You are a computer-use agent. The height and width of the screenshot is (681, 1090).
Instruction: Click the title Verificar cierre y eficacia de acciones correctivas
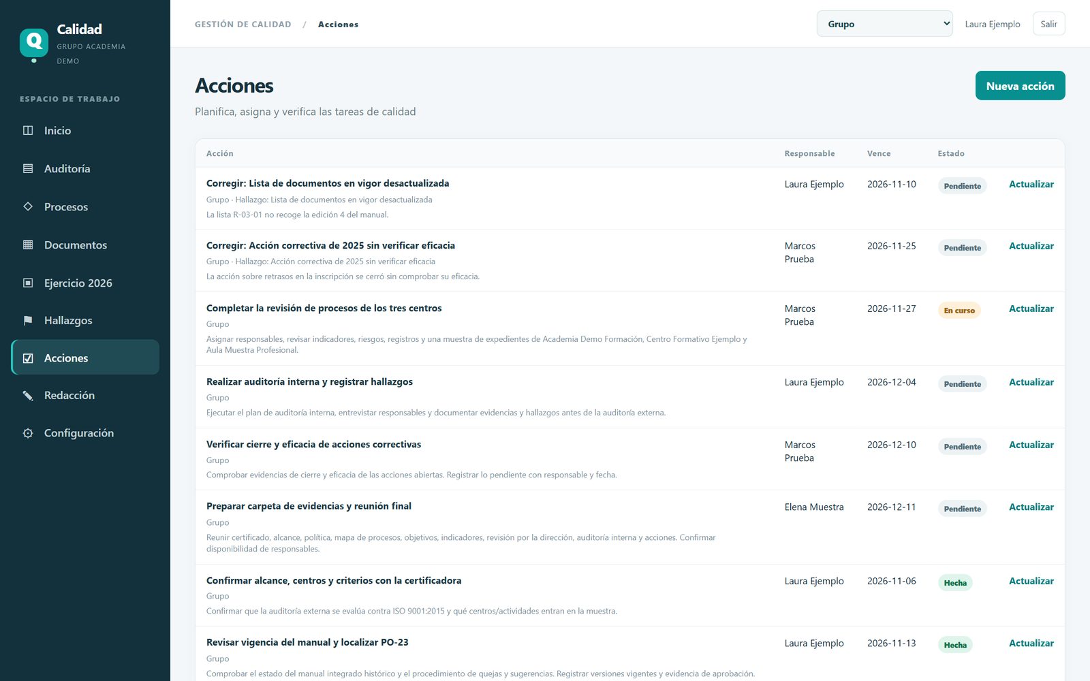[x=313, y=444]
